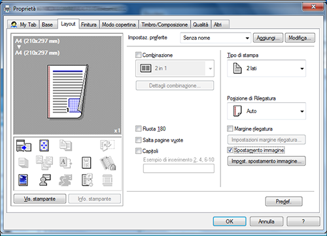Restore defaults with the Predef. button
Screen dimensions: 327x236
(284, 201)
